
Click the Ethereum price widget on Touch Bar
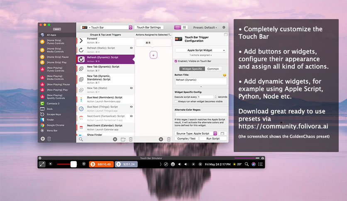126,164
